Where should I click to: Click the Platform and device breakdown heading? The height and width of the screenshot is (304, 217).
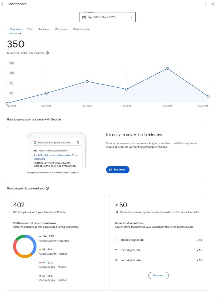(x=35, y=223)
